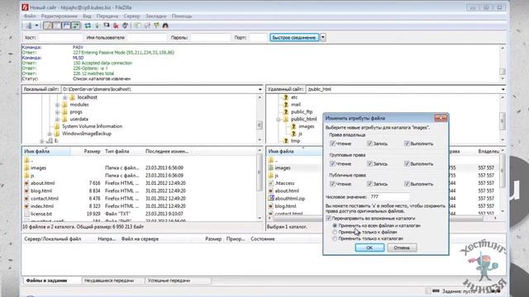Toggle the remote directory tree icon
The height and width of the screenshot is (297, 529).
pyautogui.click(x=66, y=26)
